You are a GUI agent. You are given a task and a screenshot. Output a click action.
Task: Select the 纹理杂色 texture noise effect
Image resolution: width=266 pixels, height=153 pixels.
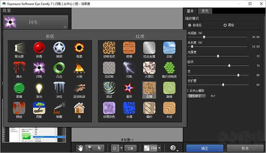click(109, 110)
